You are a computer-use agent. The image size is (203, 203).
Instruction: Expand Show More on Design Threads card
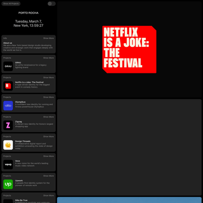click(x=48, y=136)
